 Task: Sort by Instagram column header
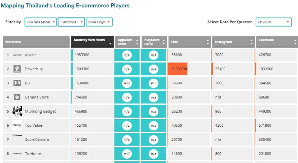pos(232,42)
